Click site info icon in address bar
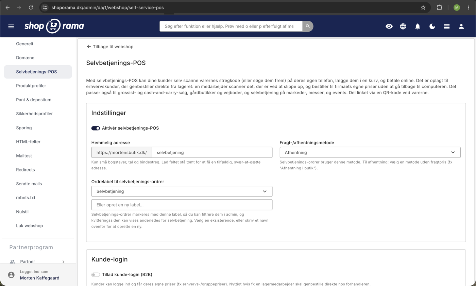The image size is (476, 286). (x=45, y=7)
